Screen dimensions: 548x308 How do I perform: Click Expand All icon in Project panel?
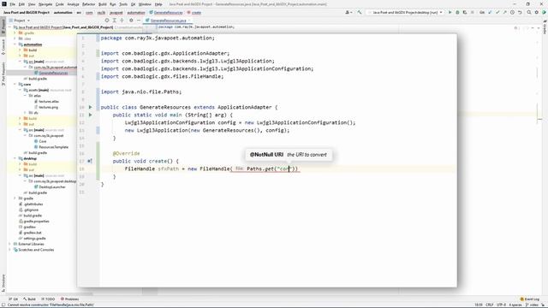(114, 21)
